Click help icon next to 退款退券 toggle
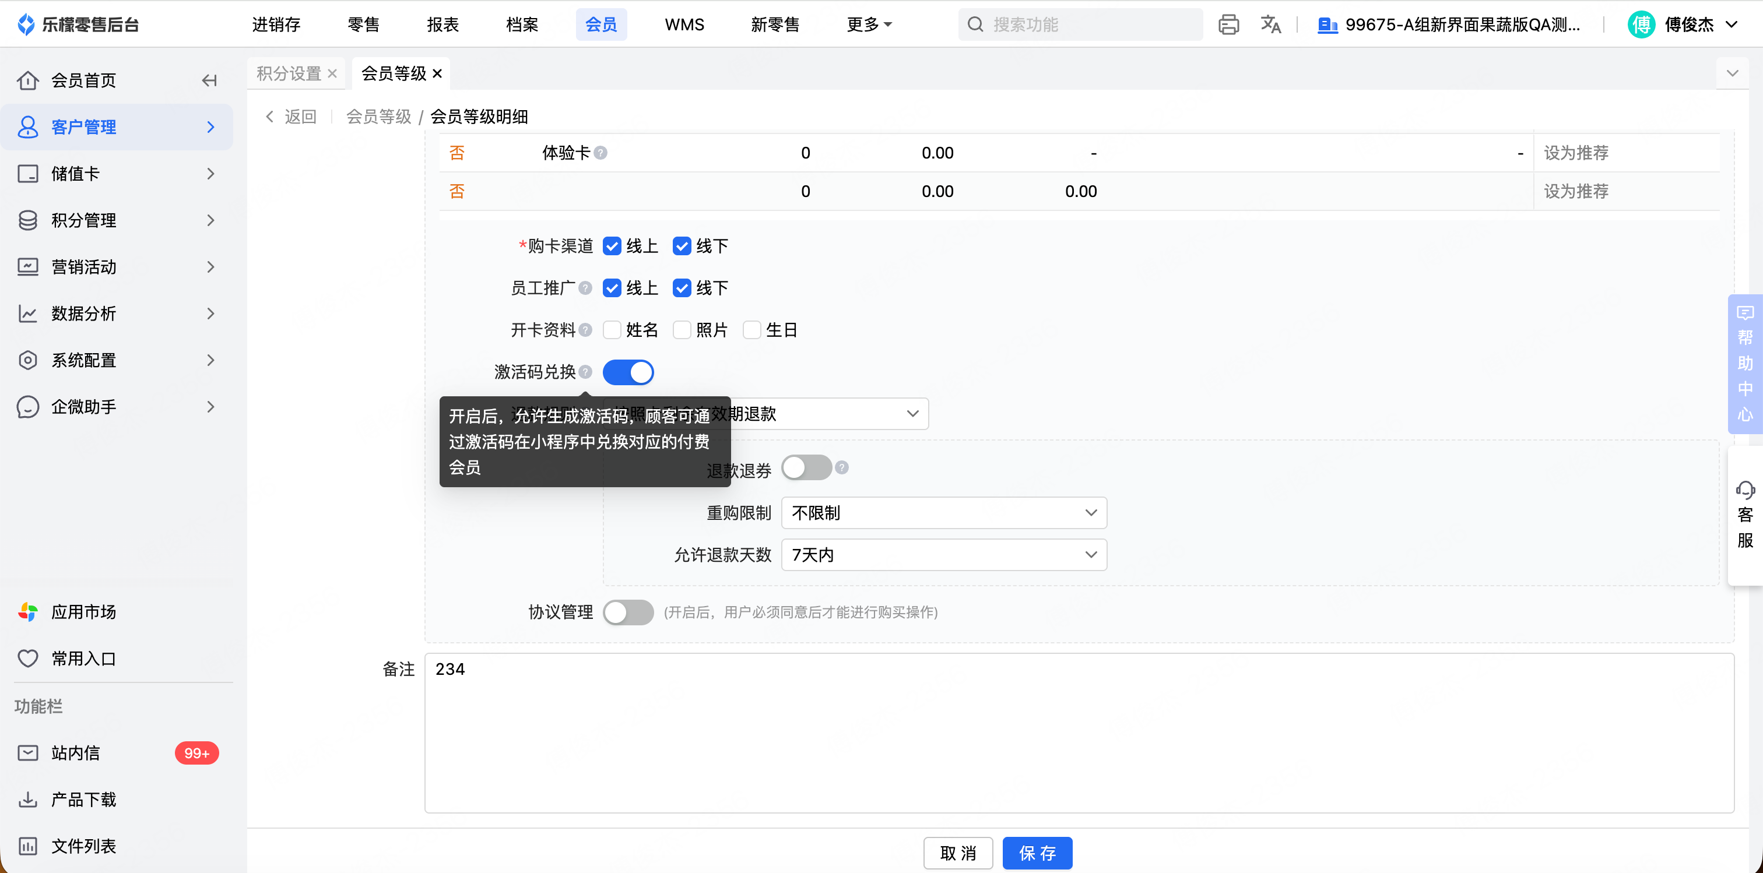The width and height of the screenshot is (1763, 873). click(x=842, y=468)
